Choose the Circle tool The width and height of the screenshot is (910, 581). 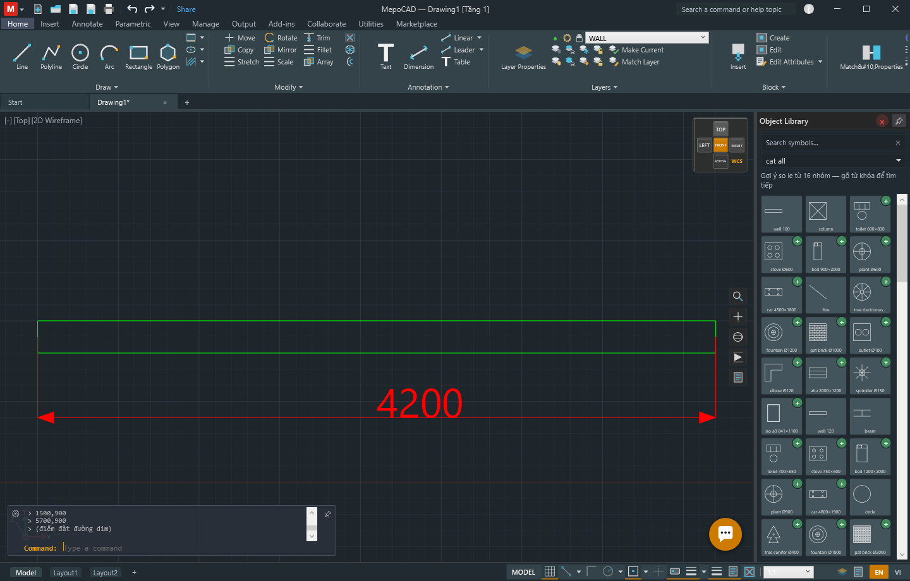pos(80,56)
